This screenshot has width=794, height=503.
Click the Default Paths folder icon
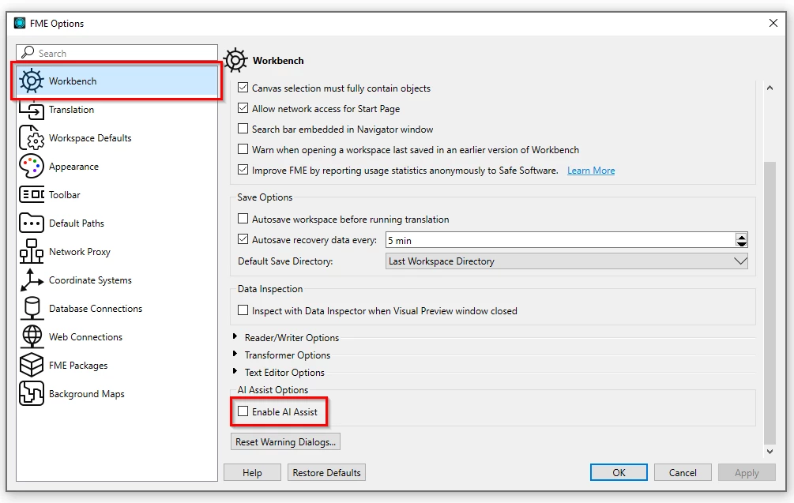tap(32, 223)
